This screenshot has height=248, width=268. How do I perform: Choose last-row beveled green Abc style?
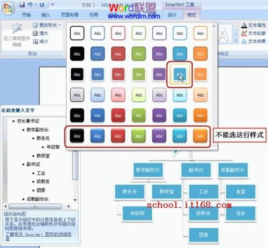point(139,136)
